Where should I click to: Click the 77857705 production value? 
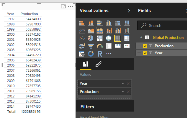point(33,86)
